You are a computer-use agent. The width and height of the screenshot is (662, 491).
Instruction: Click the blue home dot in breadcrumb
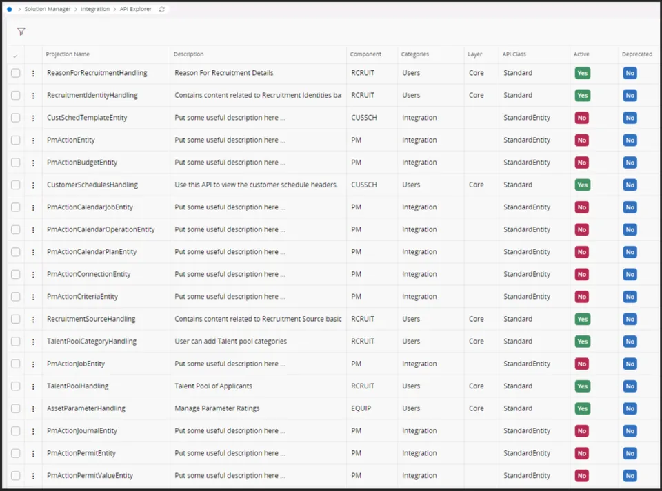pyautogui.click(x=9, y=9)
